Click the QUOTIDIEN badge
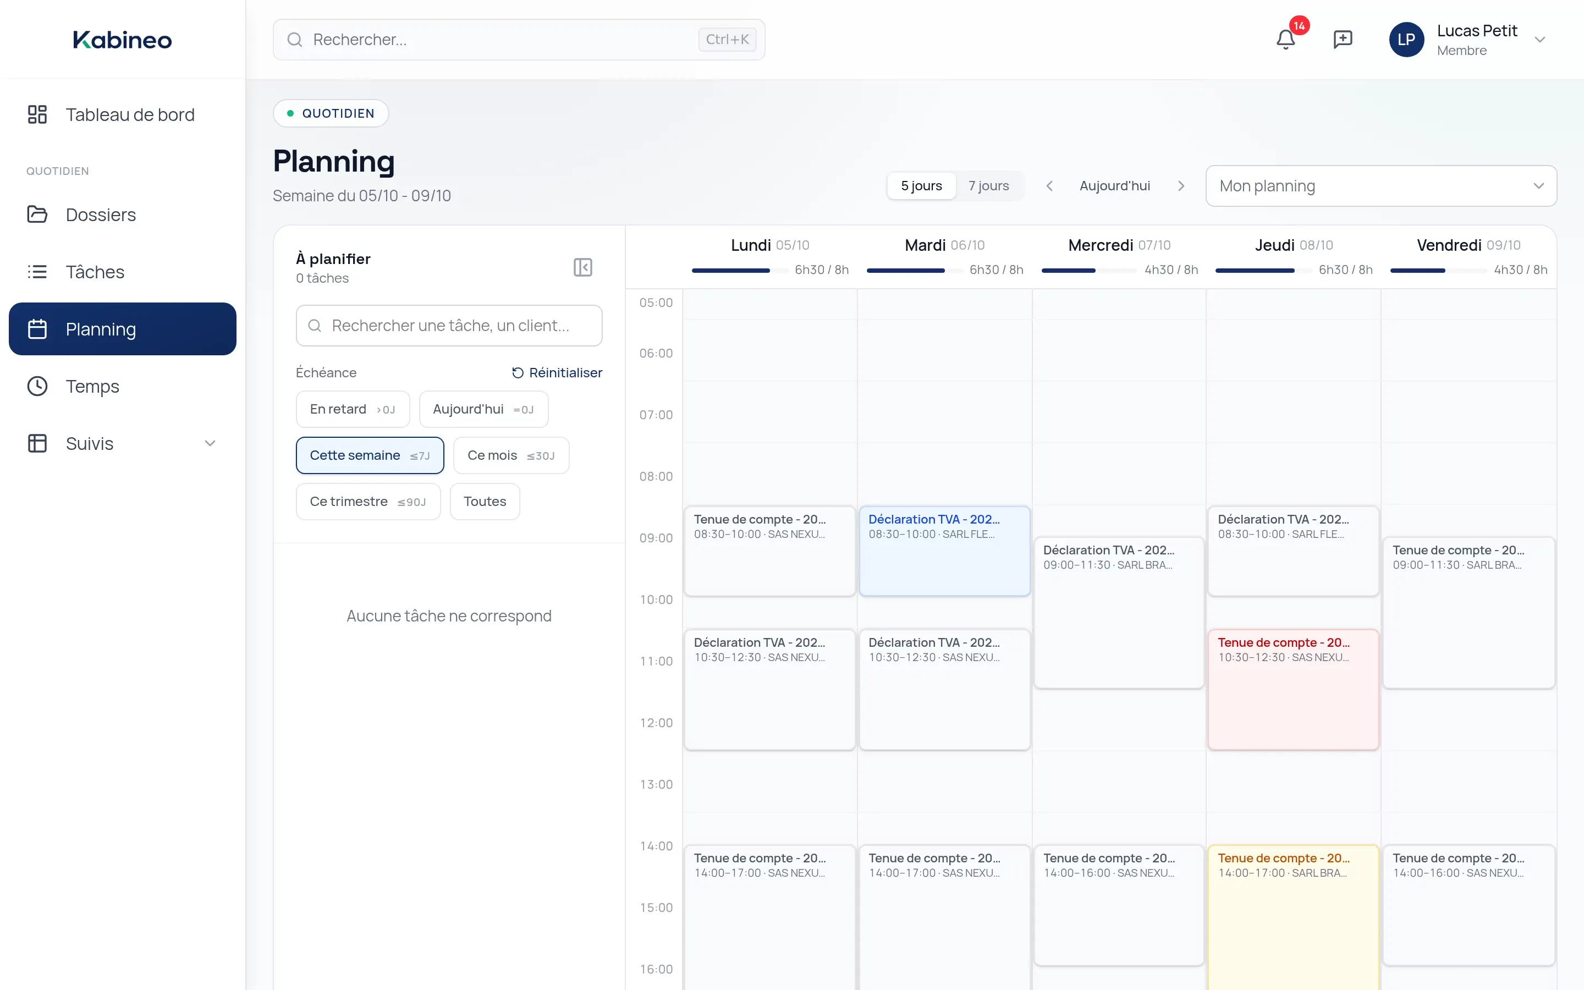The height and width of the screenshot is (990, 1584). (331, 113)
